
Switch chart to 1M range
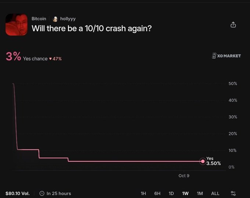pyautogui.click(x=200, y=193)
